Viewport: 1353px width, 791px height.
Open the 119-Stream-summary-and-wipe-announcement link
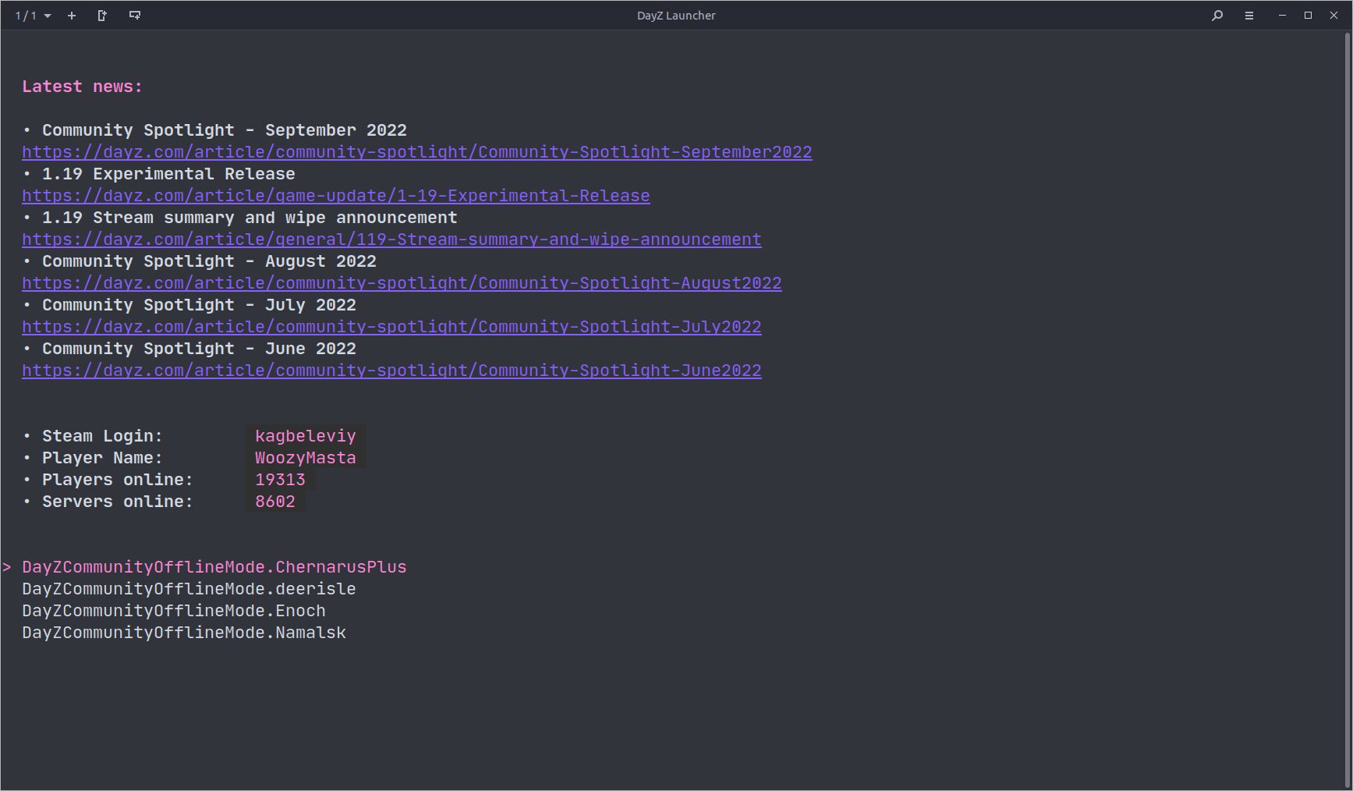[391, 239]
